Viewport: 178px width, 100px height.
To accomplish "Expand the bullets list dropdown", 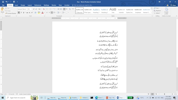I will point(49,9).
